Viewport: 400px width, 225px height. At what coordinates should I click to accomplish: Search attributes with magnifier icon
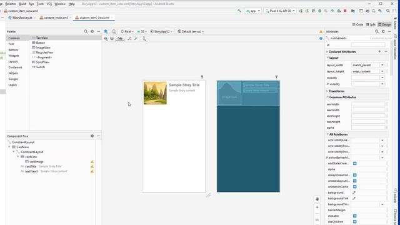[x=377, y=31]
